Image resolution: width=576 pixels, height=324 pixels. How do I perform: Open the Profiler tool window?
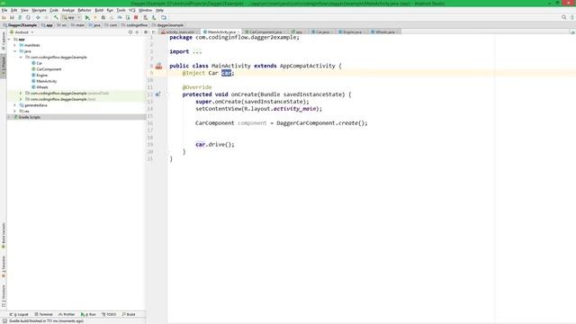point(67,314)
